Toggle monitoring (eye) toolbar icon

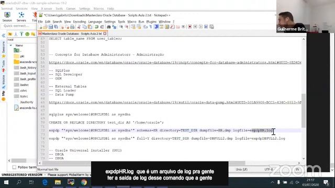coord(183,27)
